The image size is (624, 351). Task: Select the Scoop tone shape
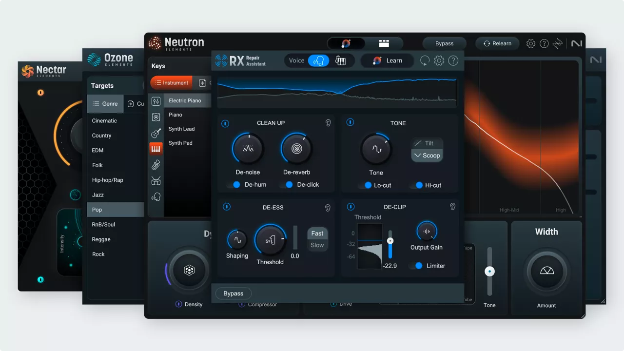pos(427,156)
